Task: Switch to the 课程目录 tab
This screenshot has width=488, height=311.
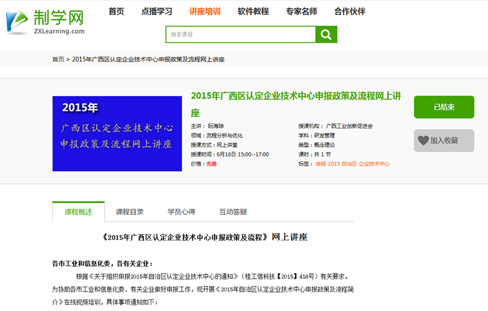Action: click(x=130, y=212)
